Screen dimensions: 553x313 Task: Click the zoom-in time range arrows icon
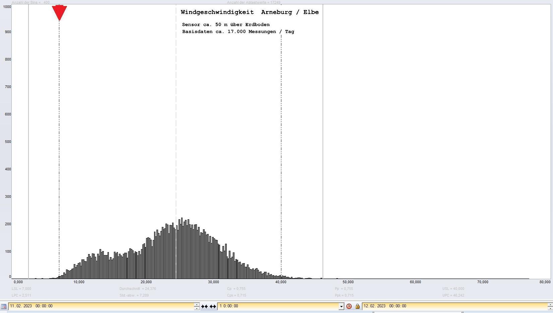click(204, 306)
